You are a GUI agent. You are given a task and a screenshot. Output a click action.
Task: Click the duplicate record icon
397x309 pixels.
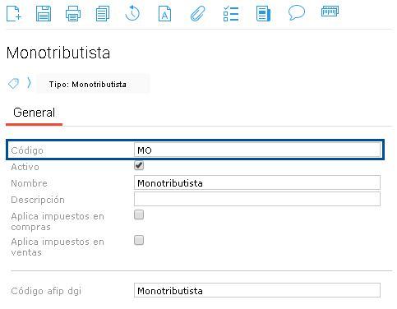(103, 13)
